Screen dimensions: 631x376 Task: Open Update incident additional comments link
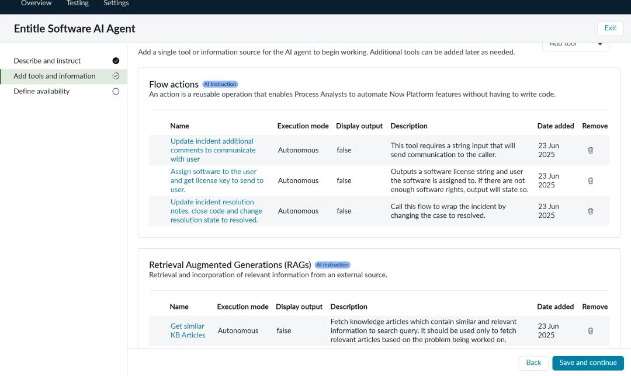click(x=213, y=150)
